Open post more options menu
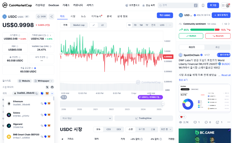The image size is (232, 143). [229, 122]
